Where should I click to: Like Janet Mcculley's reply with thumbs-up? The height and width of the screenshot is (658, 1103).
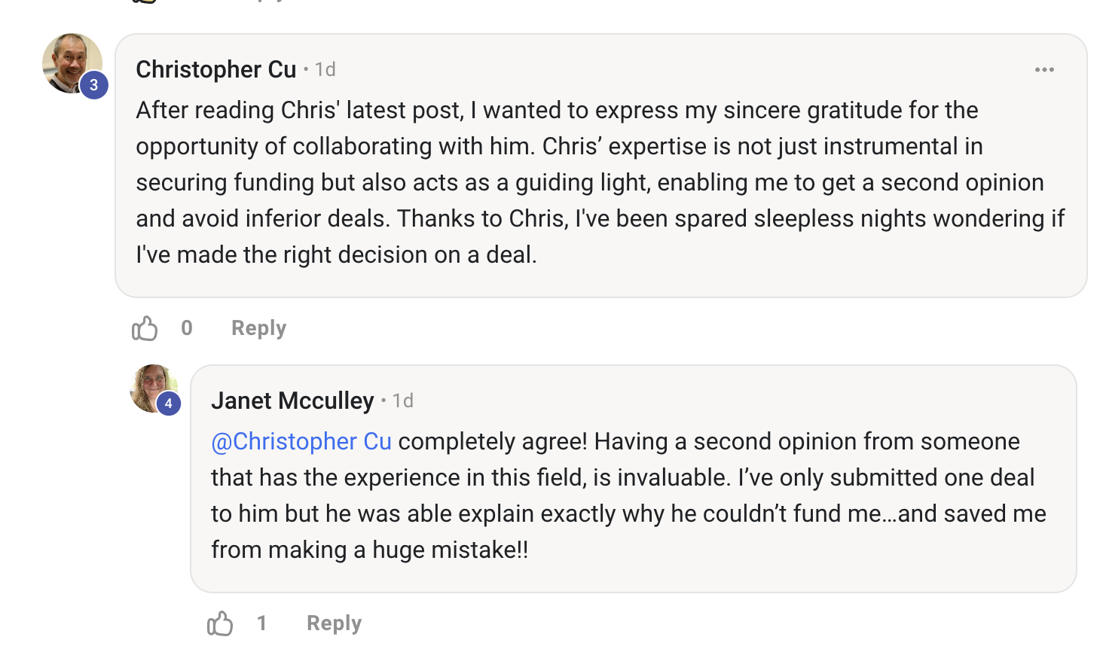tap(220, 623)
